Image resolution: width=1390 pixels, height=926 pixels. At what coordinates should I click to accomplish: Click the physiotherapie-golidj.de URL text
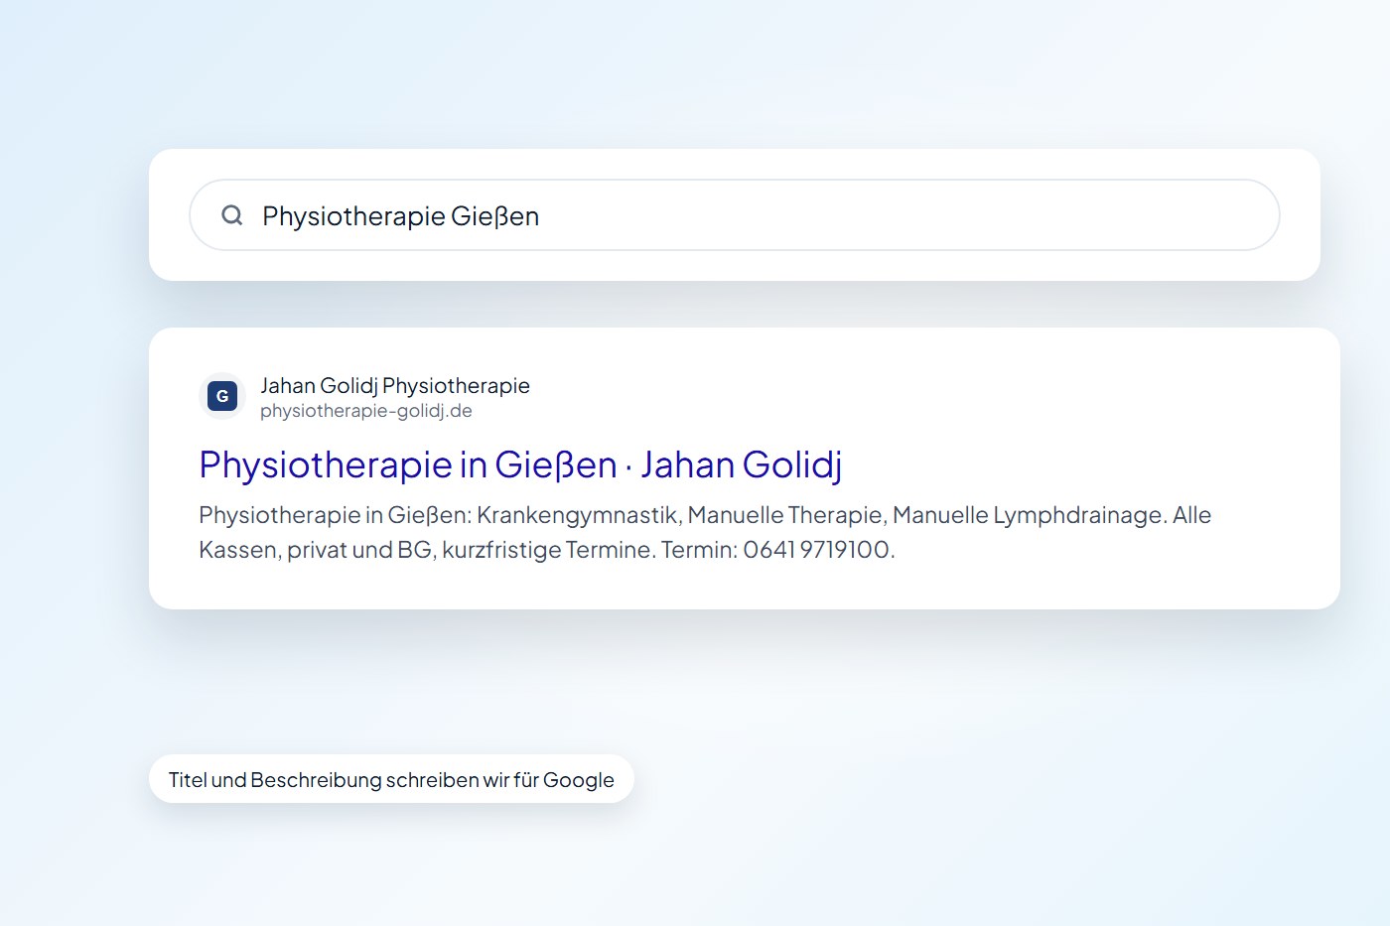tap(366, 411)
